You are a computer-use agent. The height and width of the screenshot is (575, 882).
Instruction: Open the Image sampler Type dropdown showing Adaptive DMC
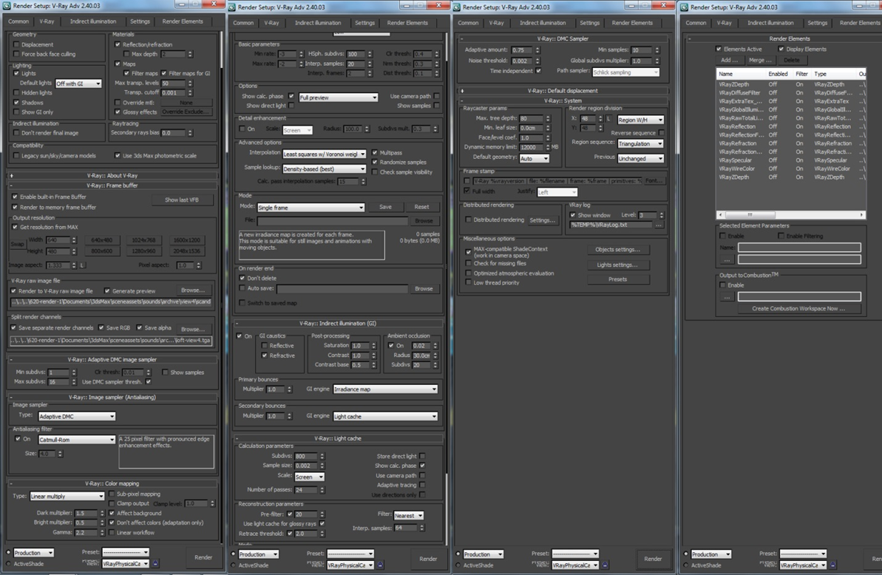[76, 417]
